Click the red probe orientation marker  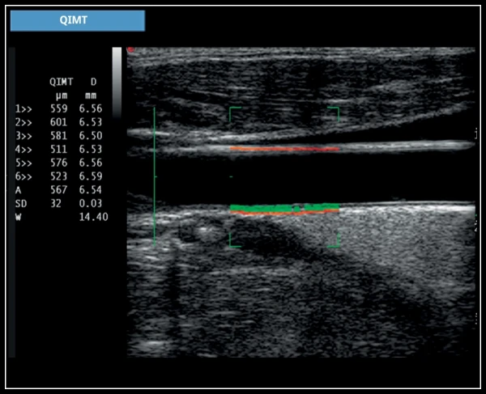point(130,50)
